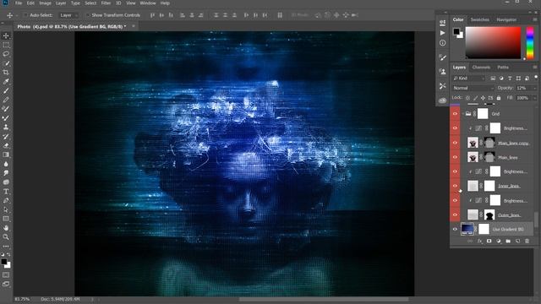Select the Path Selection tool

6,209
